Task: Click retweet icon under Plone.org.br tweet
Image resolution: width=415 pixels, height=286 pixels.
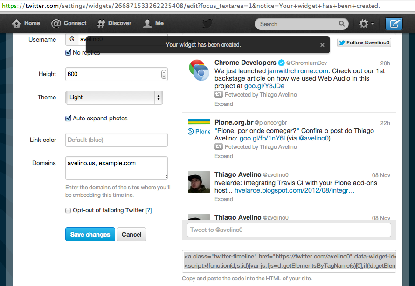Action: point(219,146)
